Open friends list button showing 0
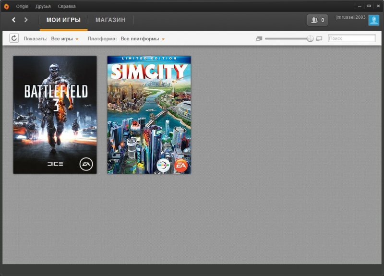Screen dimensions: 384x276 point(317,20)
